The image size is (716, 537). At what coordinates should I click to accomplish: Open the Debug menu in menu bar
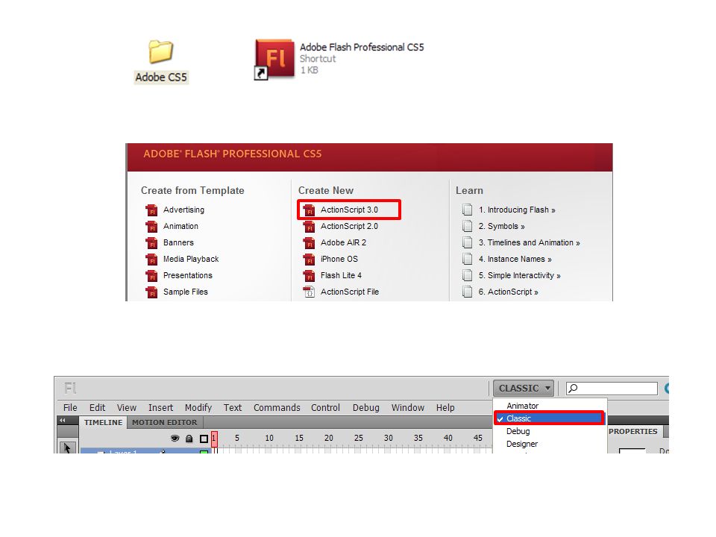point(365,408)
